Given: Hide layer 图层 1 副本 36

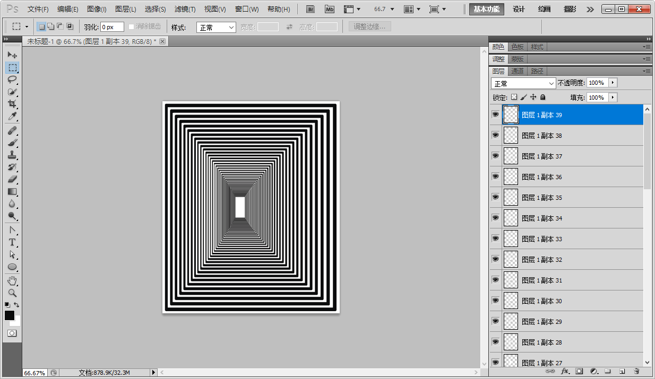Looking at the screenshot, I should (x=495, y=177).
